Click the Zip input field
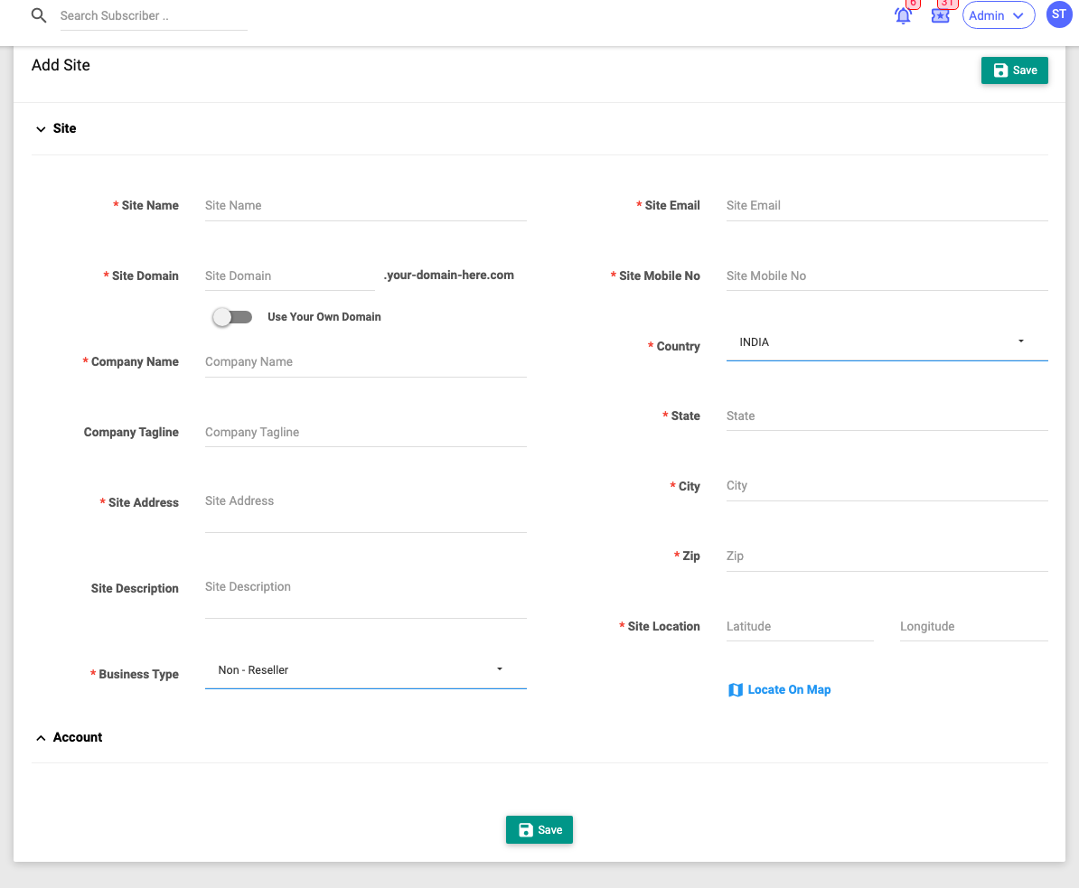This screenshot has height=888, width=1079. point(887,556)
